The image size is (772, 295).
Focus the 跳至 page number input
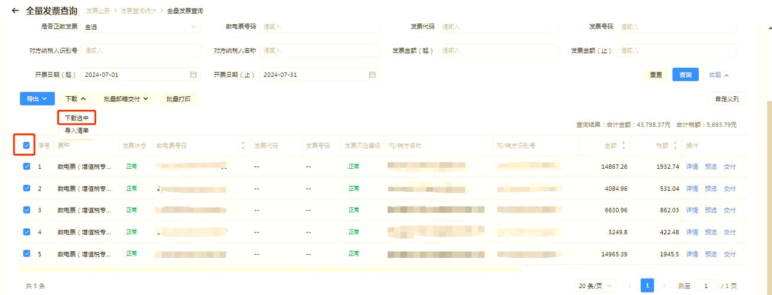706,286
